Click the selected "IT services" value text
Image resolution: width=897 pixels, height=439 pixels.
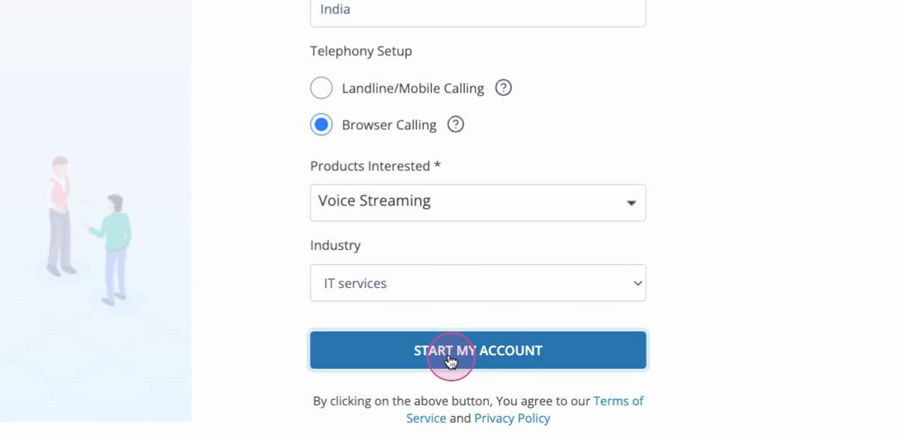[x=355, y=283]
